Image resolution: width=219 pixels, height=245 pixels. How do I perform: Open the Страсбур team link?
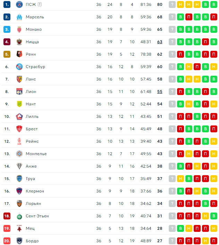(x=35, y=67)
